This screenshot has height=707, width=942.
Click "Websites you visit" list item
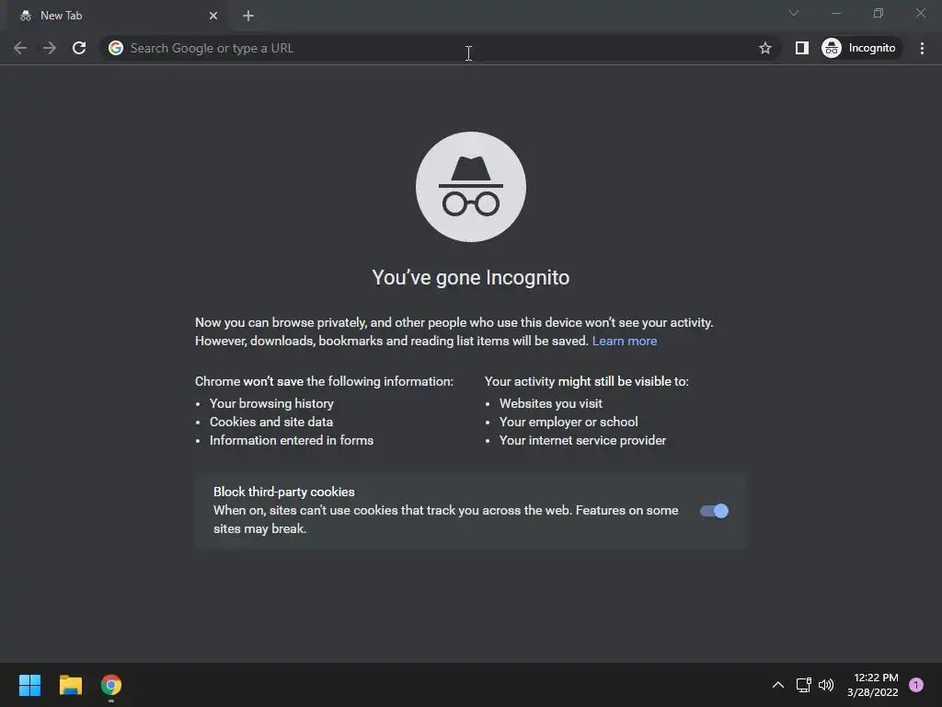tap(551, 403)
